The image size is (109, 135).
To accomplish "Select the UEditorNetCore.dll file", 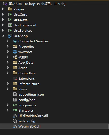I will point(33,116).
